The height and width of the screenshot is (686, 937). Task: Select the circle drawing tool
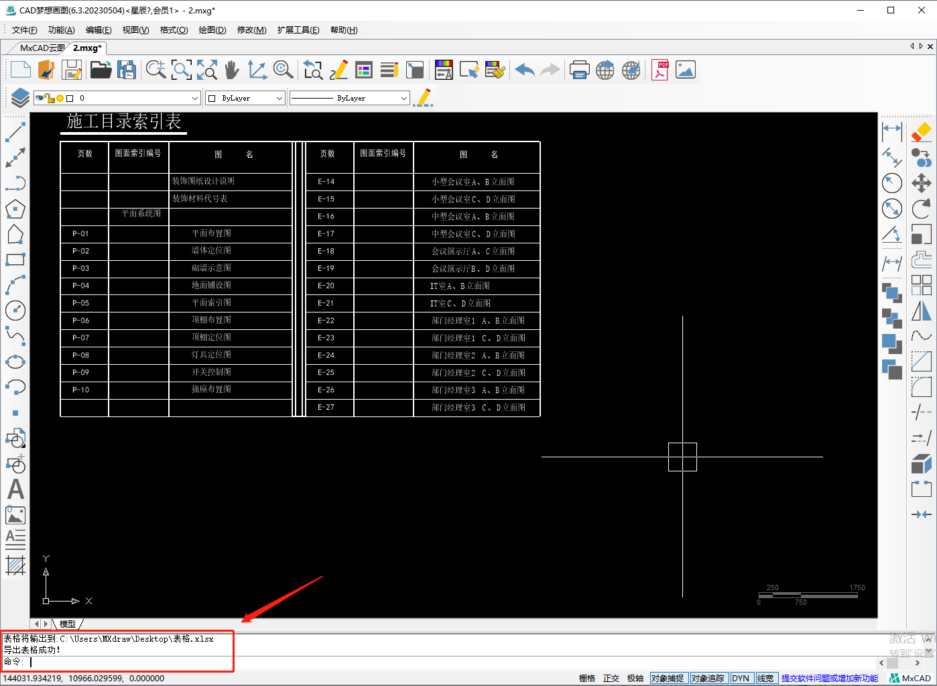[x=15, y=310]
